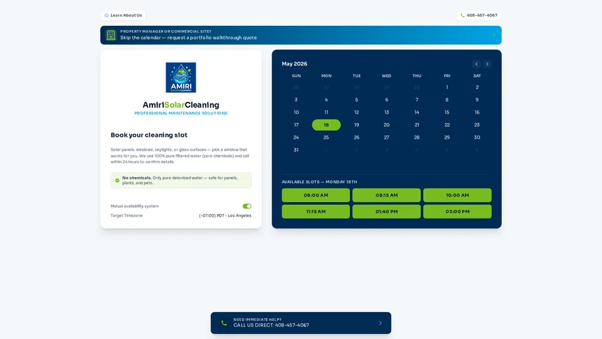This screenshot has height=339, width=602.
Task: Pick date 19 in the calendar
Action: click(x=356, y=125)
